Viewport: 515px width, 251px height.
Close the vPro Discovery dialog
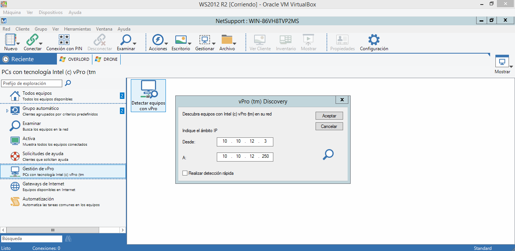[342, 100]
